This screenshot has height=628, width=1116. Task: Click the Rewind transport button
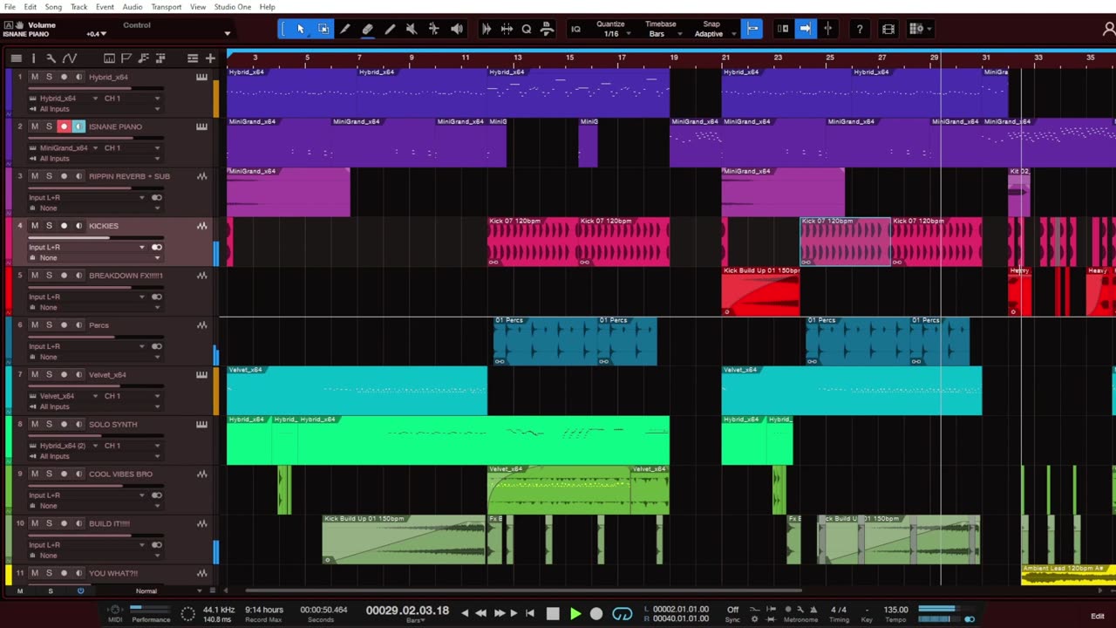pyautogui.click(x=481, y=614)
